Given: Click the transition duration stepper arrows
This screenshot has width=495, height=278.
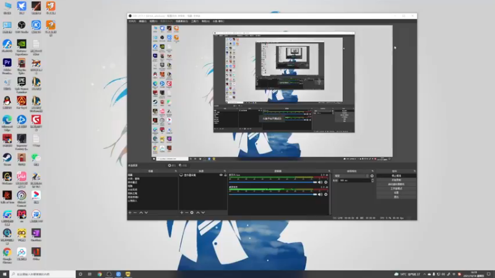Looking at the screenshot, I should click(372, 180).
